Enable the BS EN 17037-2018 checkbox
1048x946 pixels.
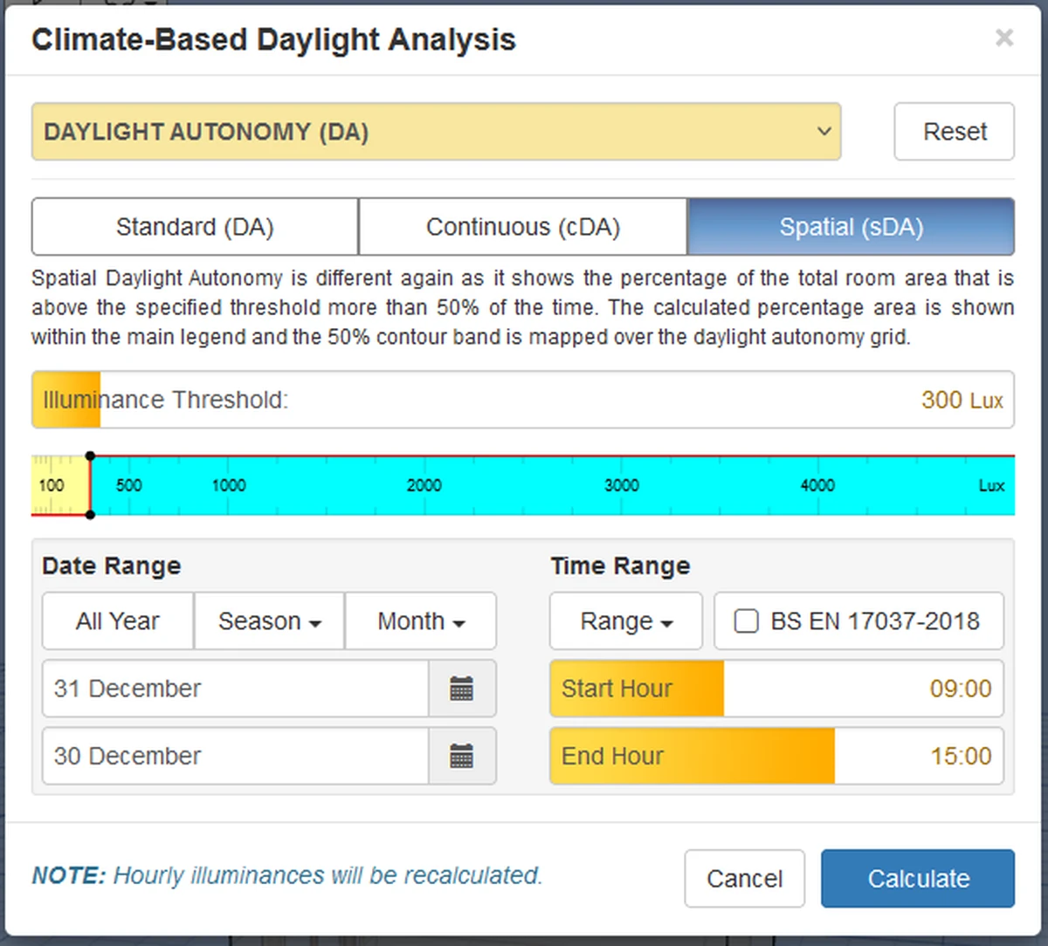pyautogui.click(x=746, y=620)
